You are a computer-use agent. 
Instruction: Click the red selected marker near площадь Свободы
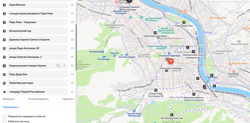(171, 61)
